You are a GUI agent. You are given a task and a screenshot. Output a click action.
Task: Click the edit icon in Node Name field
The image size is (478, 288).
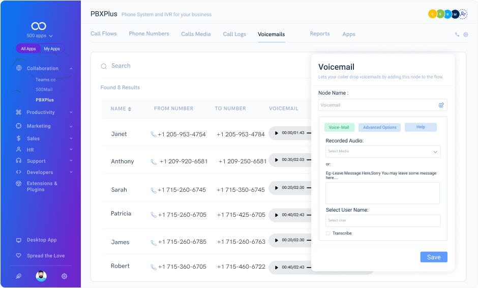click(x=441, y=105)
